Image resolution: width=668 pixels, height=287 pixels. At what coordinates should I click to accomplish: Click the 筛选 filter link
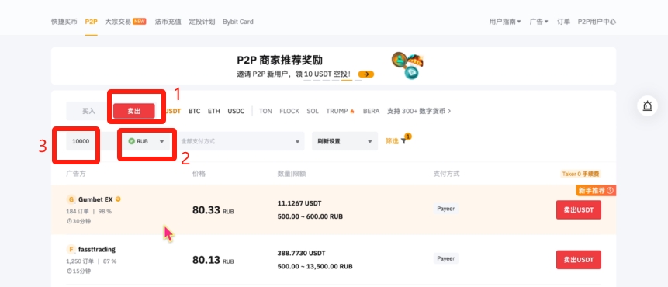click(392, 141)
